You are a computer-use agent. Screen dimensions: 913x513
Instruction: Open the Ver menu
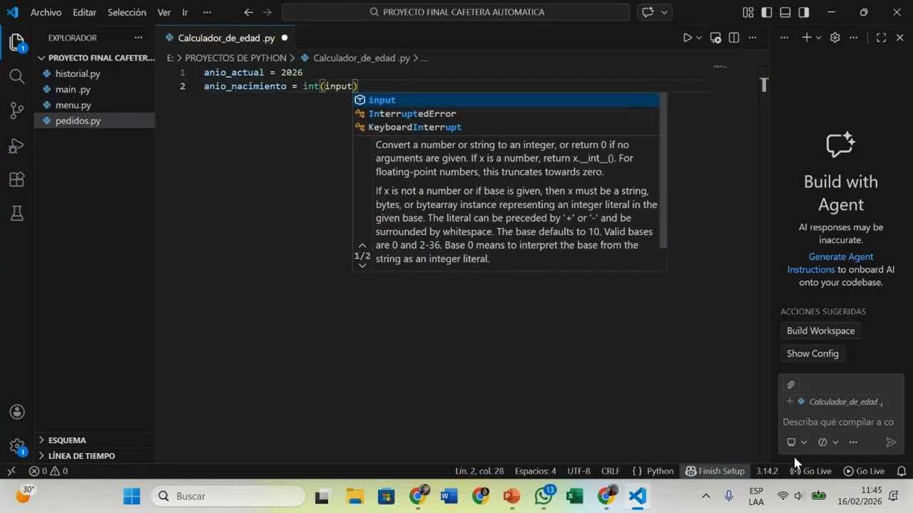164,12
